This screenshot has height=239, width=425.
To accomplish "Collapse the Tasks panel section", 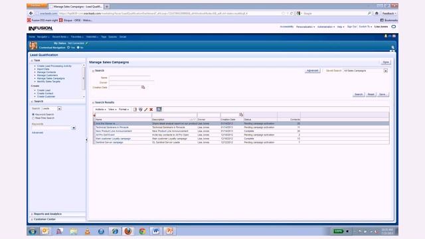I will tap(32, 60).
